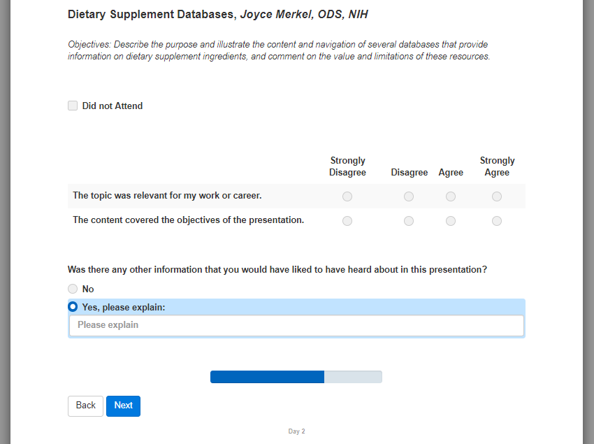This screenshot has width=594, height=444.
Task: Choose the No radio option
Action: coord(73,289)
